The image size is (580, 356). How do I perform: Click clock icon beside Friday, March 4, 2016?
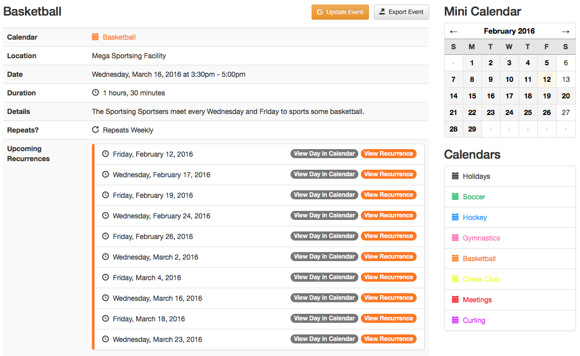[x=106, y=277]
